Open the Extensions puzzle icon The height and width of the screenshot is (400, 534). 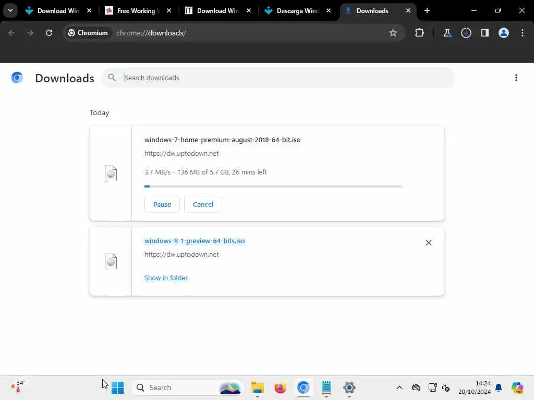(420, 33)
